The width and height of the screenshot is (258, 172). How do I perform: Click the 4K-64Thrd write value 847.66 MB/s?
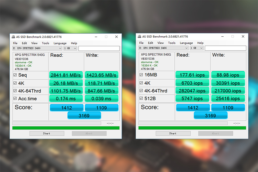coord(101,91)
